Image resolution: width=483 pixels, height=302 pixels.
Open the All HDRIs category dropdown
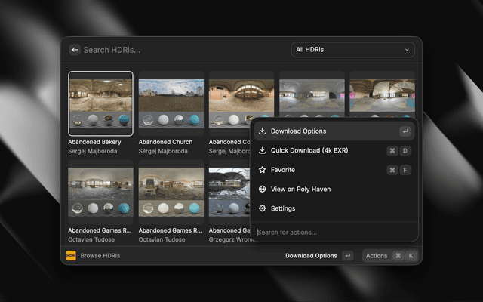tap(352, 50)
